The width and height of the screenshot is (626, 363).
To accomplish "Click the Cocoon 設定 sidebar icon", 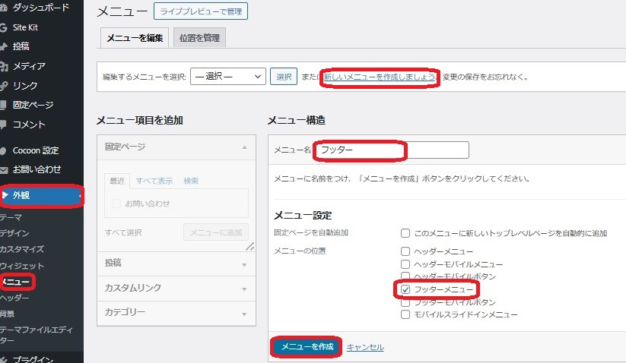I will tap(4, 150).
